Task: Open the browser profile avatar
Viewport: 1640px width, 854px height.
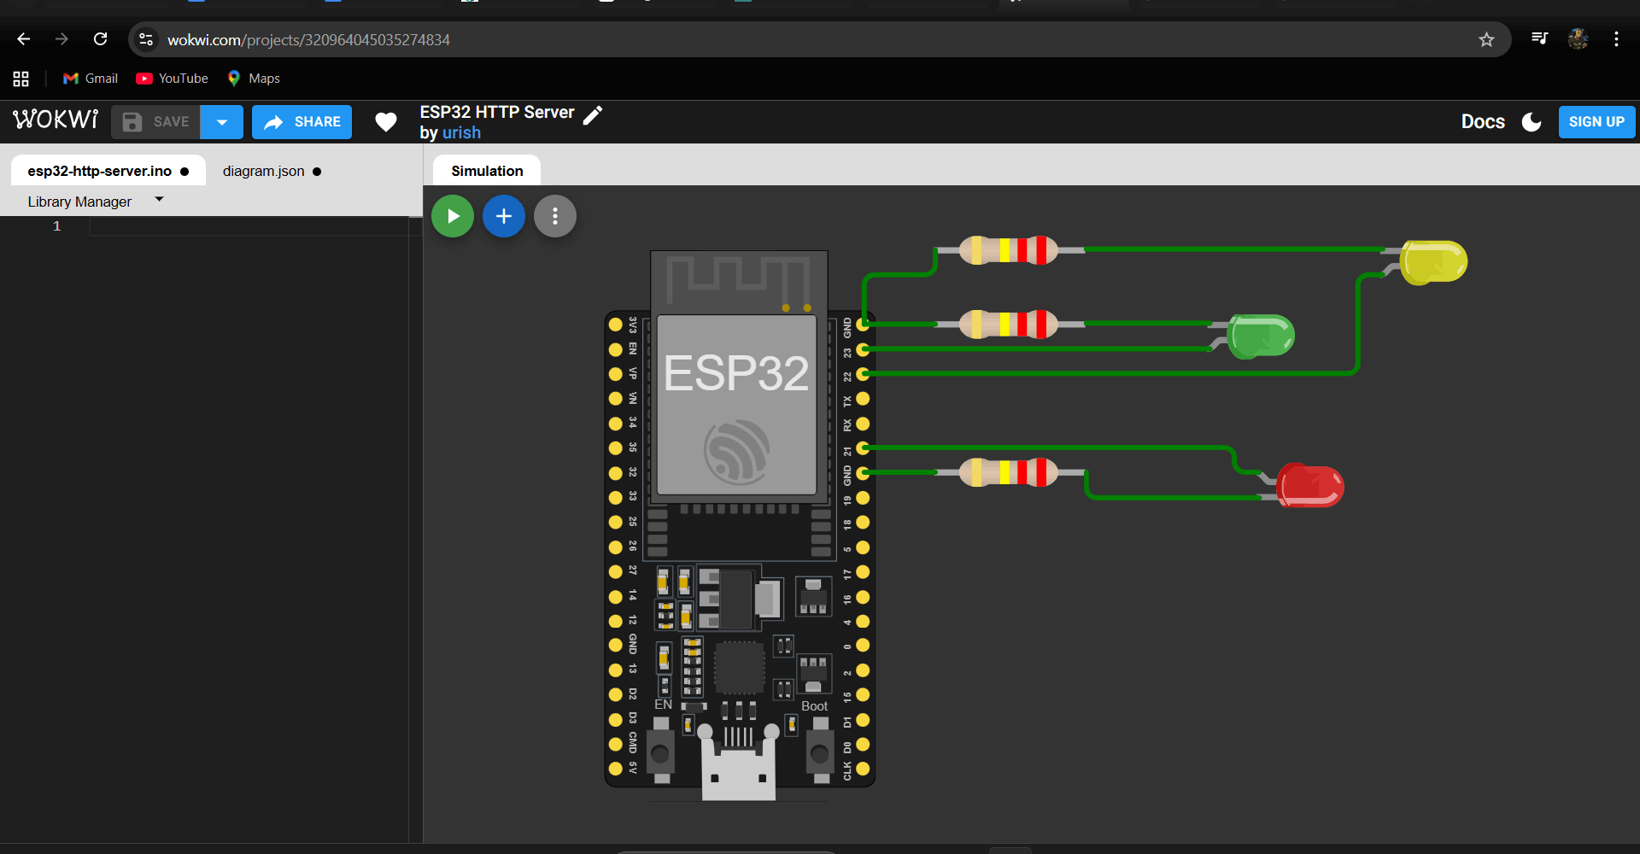Action: [x=1578, y=38]
